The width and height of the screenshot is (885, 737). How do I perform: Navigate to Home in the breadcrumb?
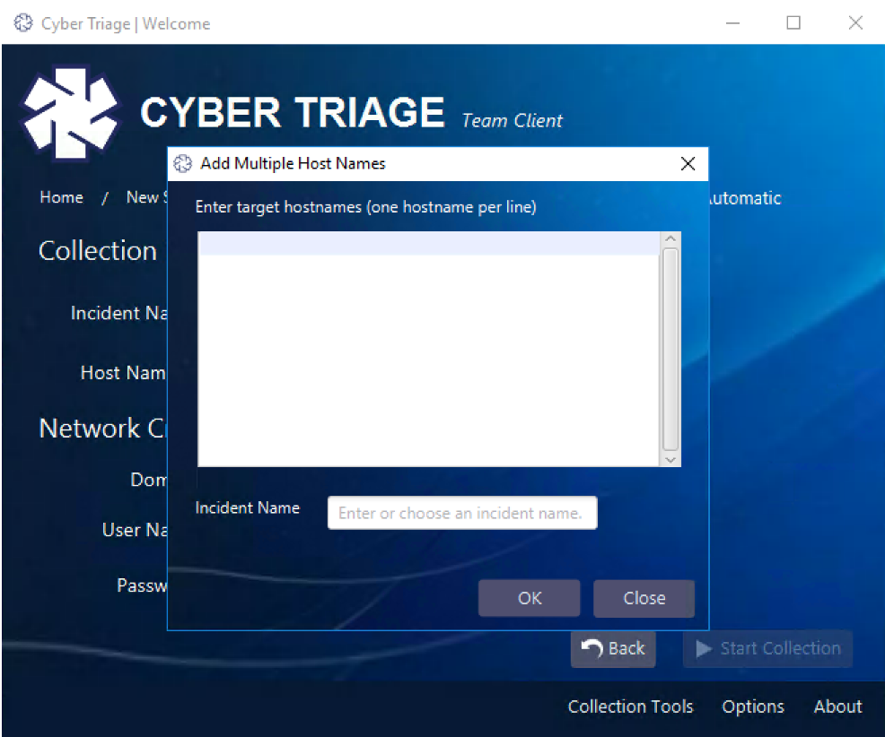point(61,197)
